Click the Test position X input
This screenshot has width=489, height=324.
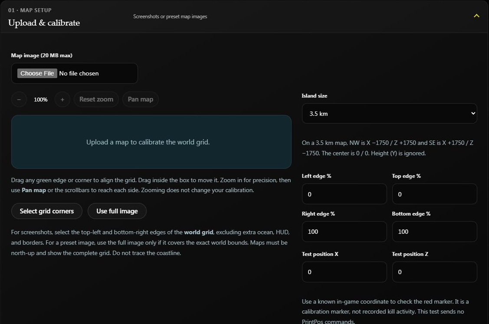point(345,272)
